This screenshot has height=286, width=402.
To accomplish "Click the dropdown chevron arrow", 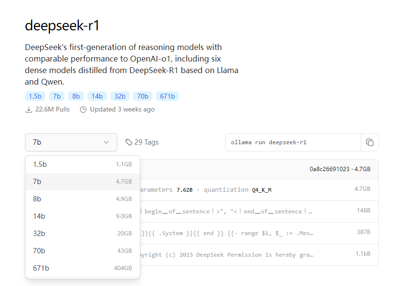I will 106,142.
